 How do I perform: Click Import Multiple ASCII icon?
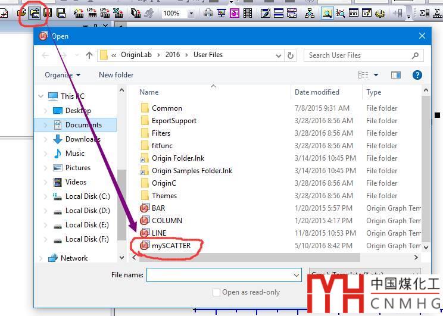point(105,13)
